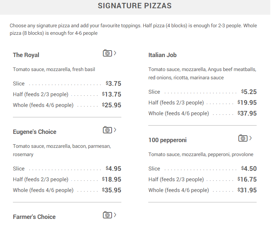The height and width of the screenshot is (225, 271).
Task: Select 100 pepperoni half price $16.75
Action: 247,179
